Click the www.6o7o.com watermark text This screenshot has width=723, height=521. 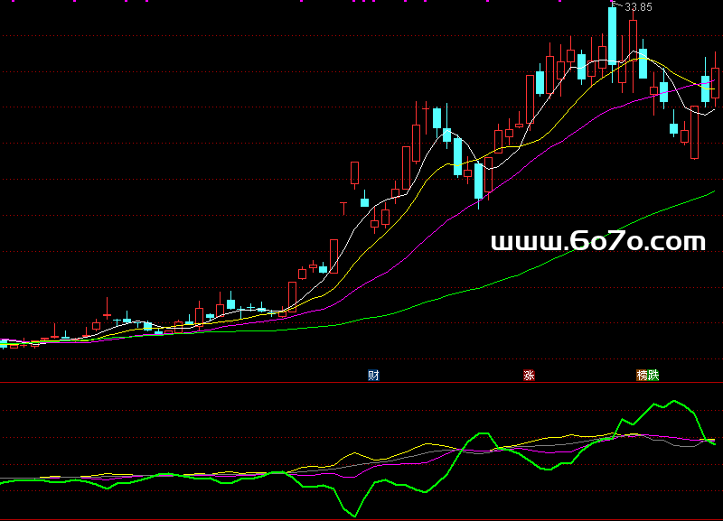tap(597, 242)
